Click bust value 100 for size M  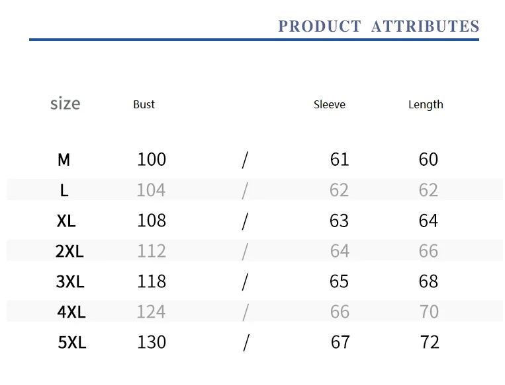(x=152, y=159)
